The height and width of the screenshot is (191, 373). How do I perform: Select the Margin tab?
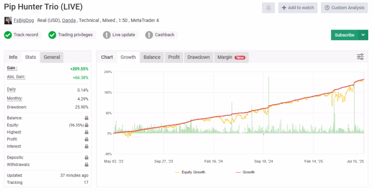(x=231, y=57)
